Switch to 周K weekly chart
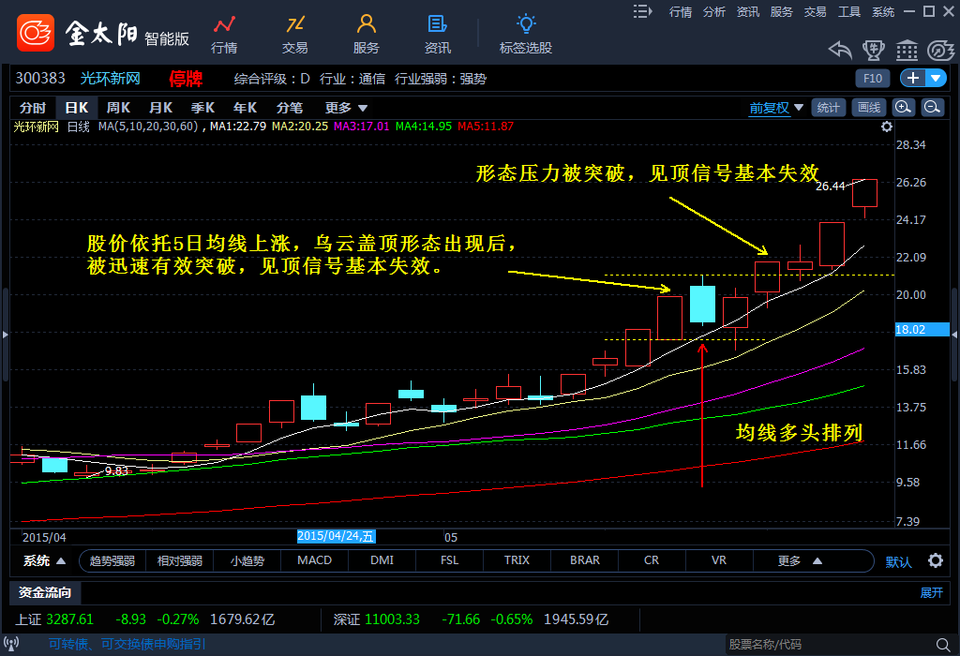The width and height of the screenshot is (960, 656). click(118, 108)
